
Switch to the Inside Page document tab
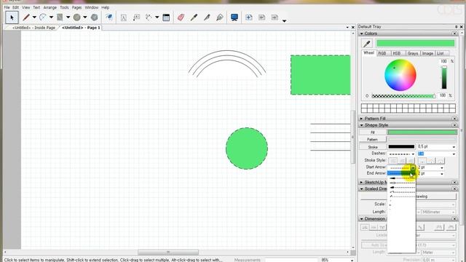(x=33, y=28)
